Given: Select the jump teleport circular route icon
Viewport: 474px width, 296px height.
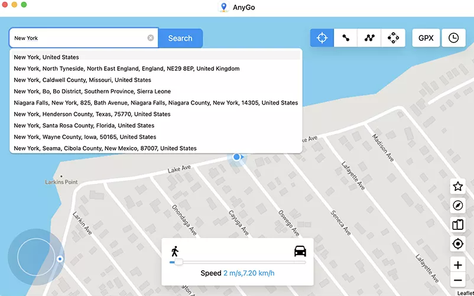Looking at the screenshot, I should [393, 38].
